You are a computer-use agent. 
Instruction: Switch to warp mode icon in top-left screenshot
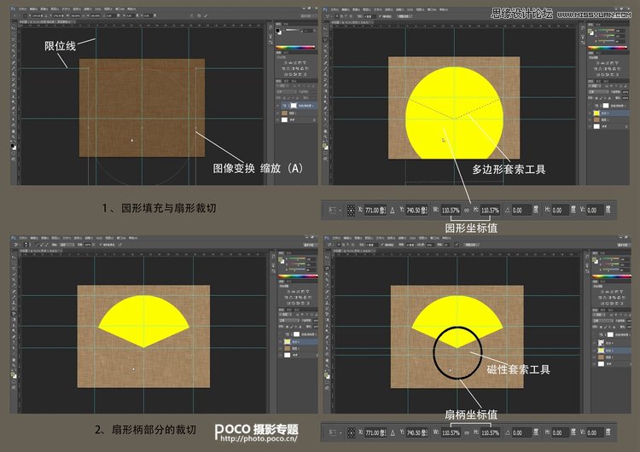click(x=192, y=15)
